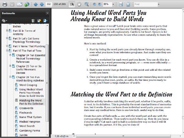
Task: Click the Email envelope icon
Action: click(19, 4)
